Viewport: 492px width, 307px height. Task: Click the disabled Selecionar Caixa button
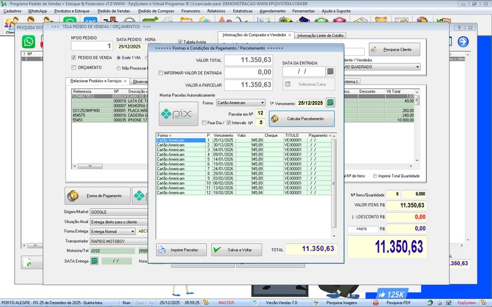309,84
